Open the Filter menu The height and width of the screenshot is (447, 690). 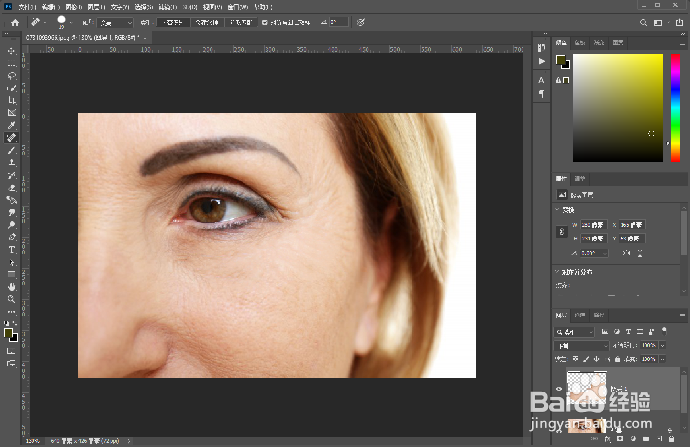click(x=167, y=7)
